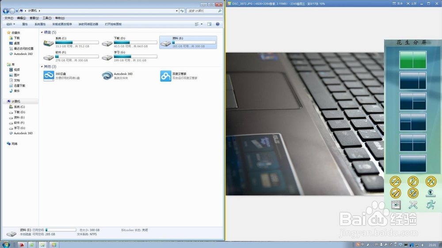Open the 软件 (F:) drive
Image resolution: width=442 pixels, height=248 pixels.
(71, 56)
